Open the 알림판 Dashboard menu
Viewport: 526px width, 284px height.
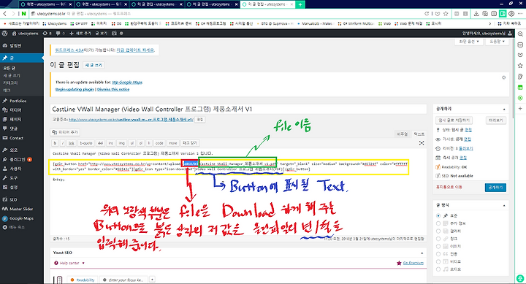(x=15, y=45)
